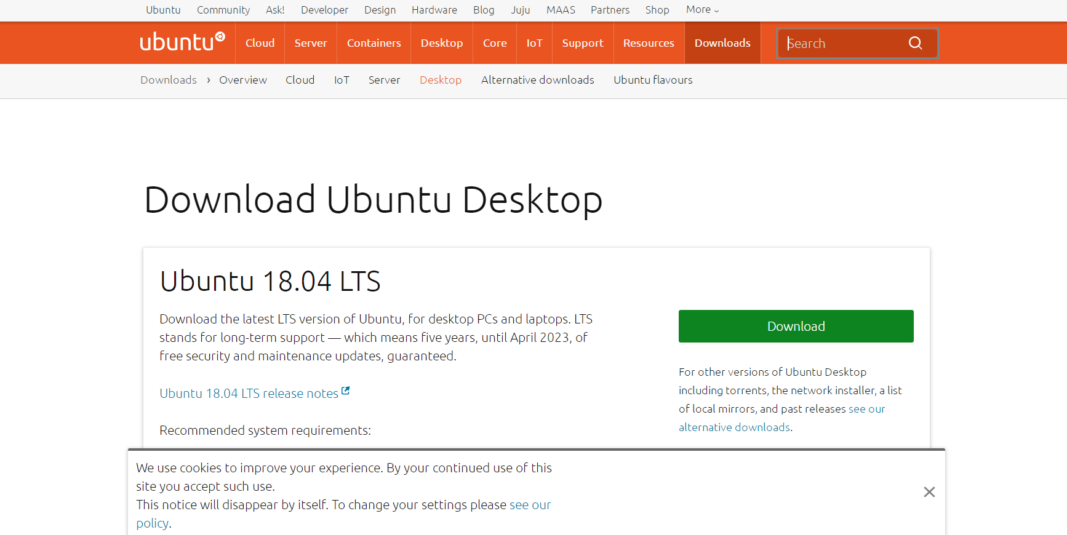Click the 'see our alternative downloads' link
The width and height of the screenshot is (1067, 535).
pos(781,418)
